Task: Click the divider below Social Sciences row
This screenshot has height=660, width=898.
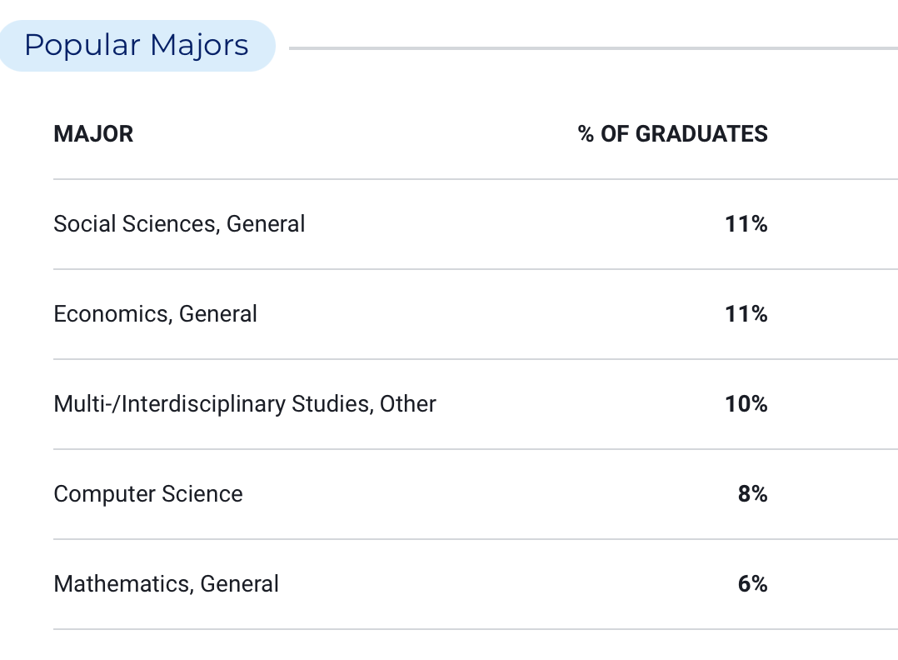Action: [x=476, y=268]
